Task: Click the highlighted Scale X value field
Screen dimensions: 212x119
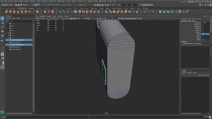Action: 206,34
